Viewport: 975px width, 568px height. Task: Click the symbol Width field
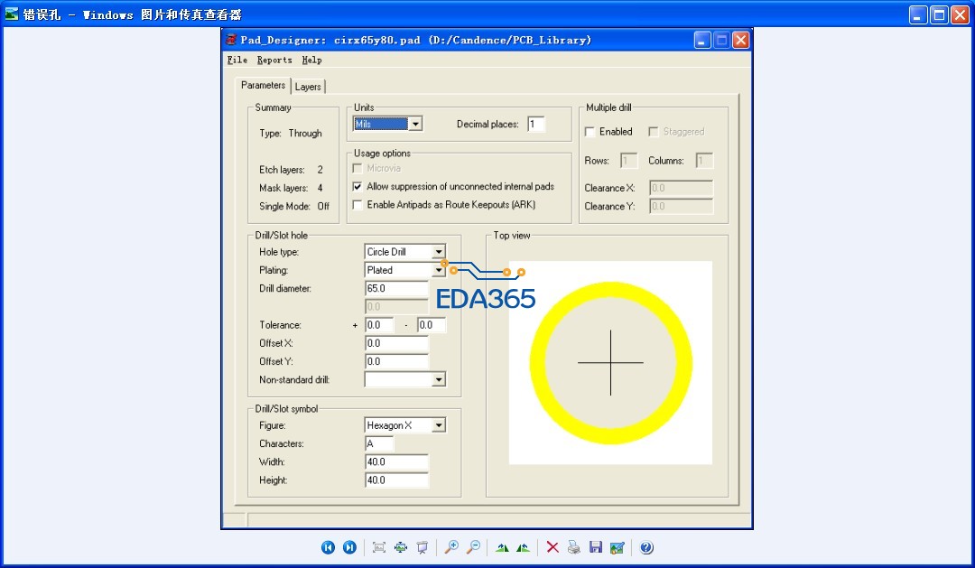pyautogui.click(x=396, y=462)
